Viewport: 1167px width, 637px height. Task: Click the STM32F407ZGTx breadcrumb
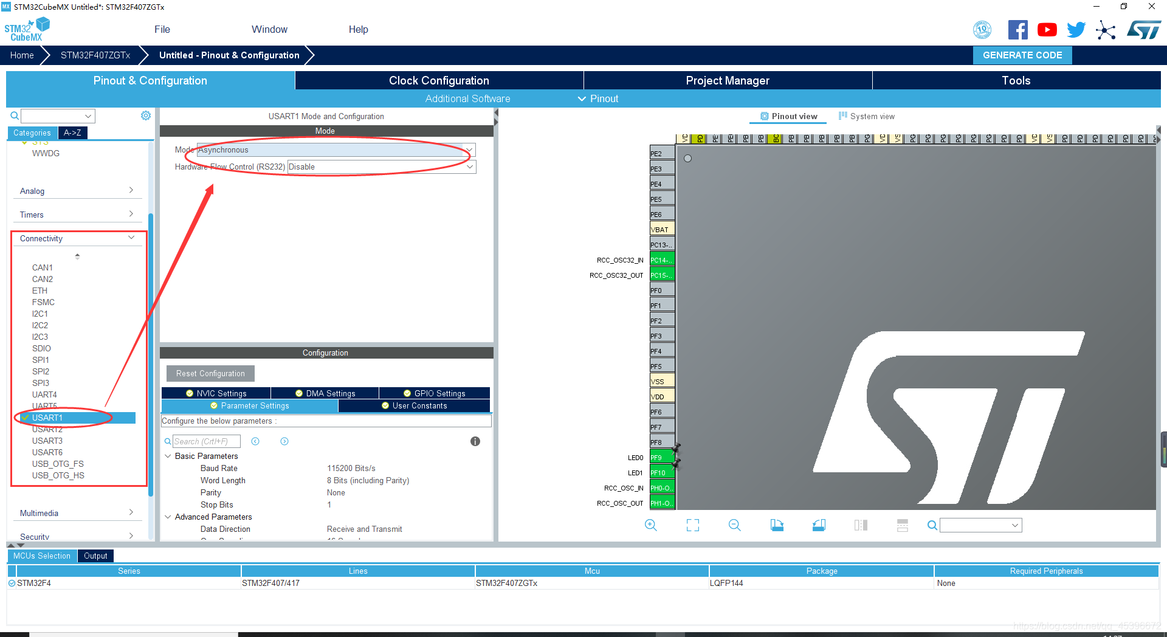(95, 55)
